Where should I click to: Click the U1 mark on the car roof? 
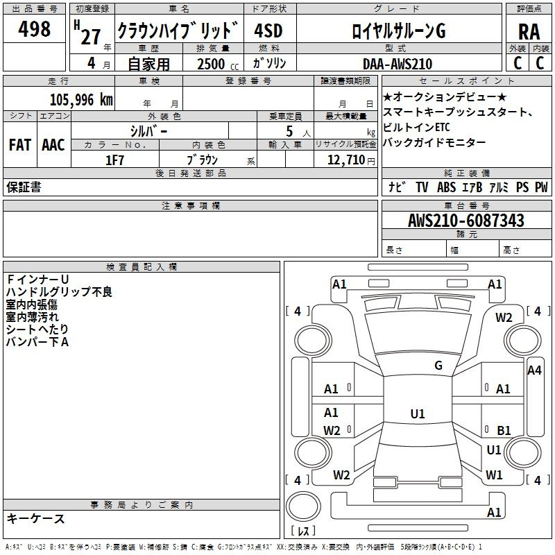pos(417,414)
